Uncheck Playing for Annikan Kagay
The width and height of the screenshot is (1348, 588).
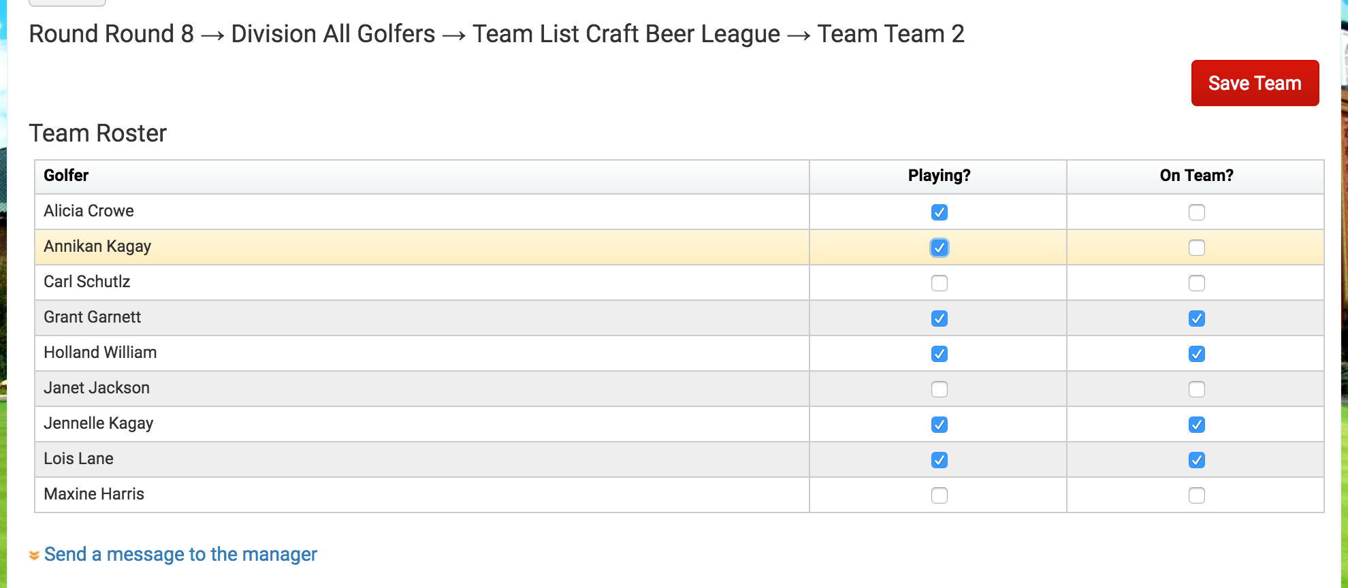point(940,248)
